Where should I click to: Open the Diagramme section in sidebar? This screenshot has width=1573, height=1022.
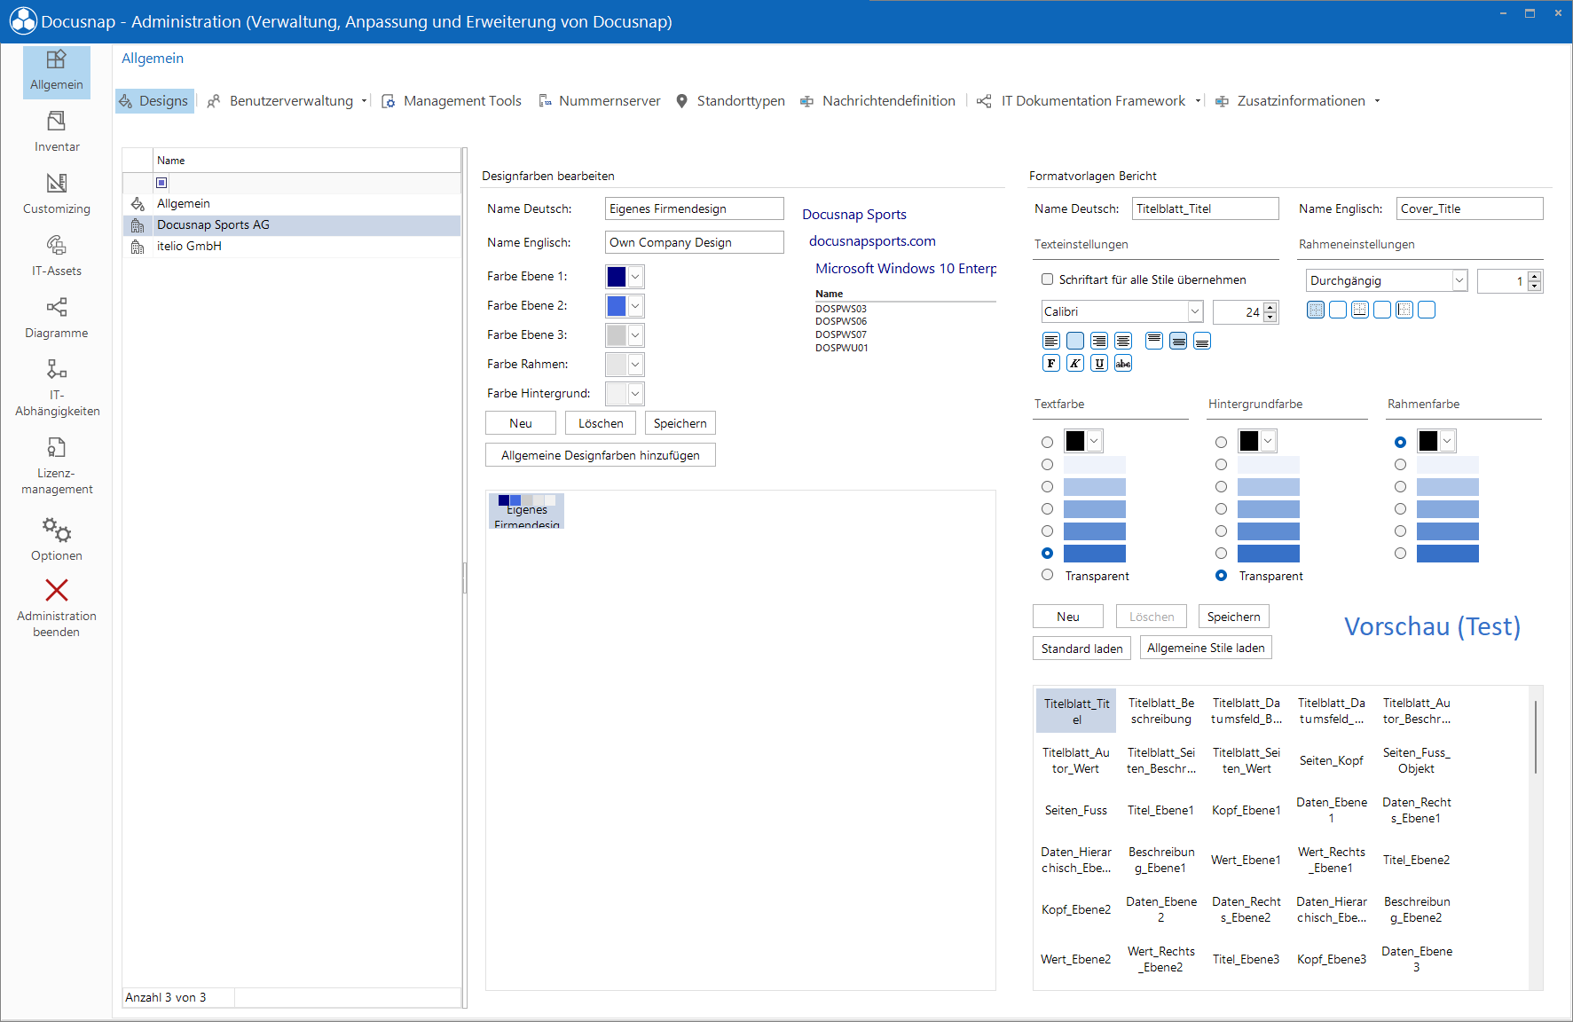tap(56, 318)
